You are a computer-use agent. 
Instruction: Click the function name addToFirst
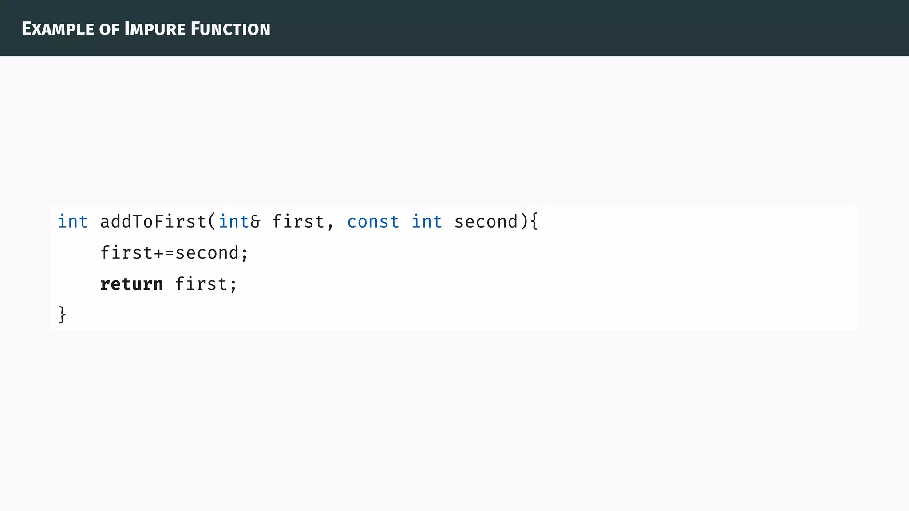(153, 222)
